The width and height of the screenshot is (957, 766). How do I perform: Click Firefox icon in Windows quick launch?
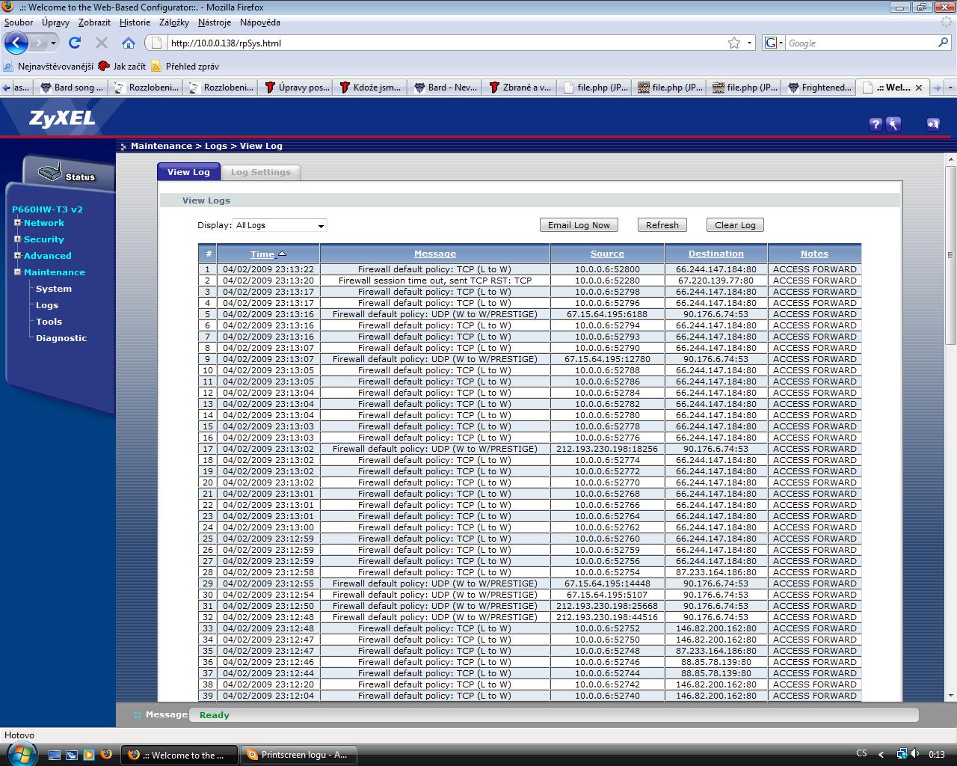[105, 755]
